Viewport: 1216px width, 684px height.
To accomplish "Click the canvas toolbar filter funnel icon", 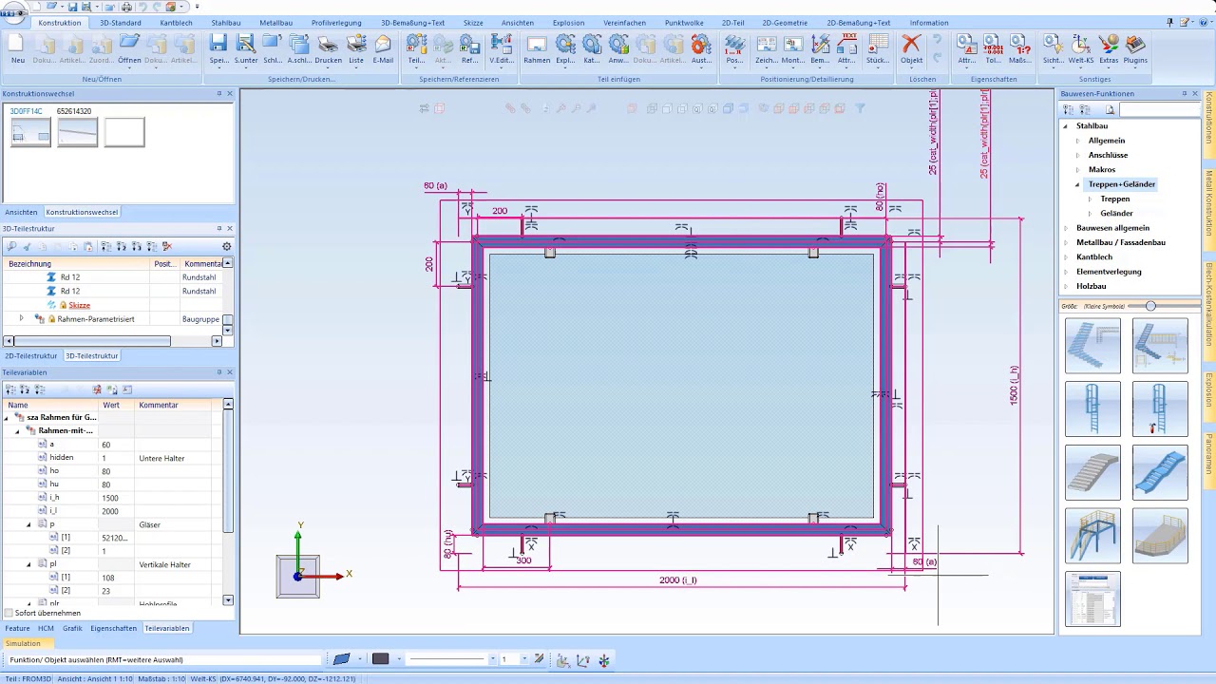I will [860, 109].
